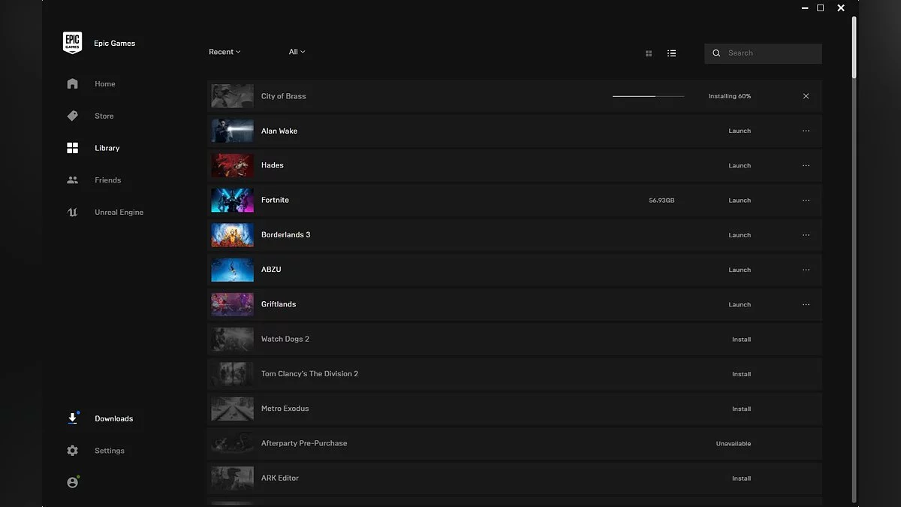Click the Epic Games logo icon
901x507 pixels.
[x=72, y=43]
